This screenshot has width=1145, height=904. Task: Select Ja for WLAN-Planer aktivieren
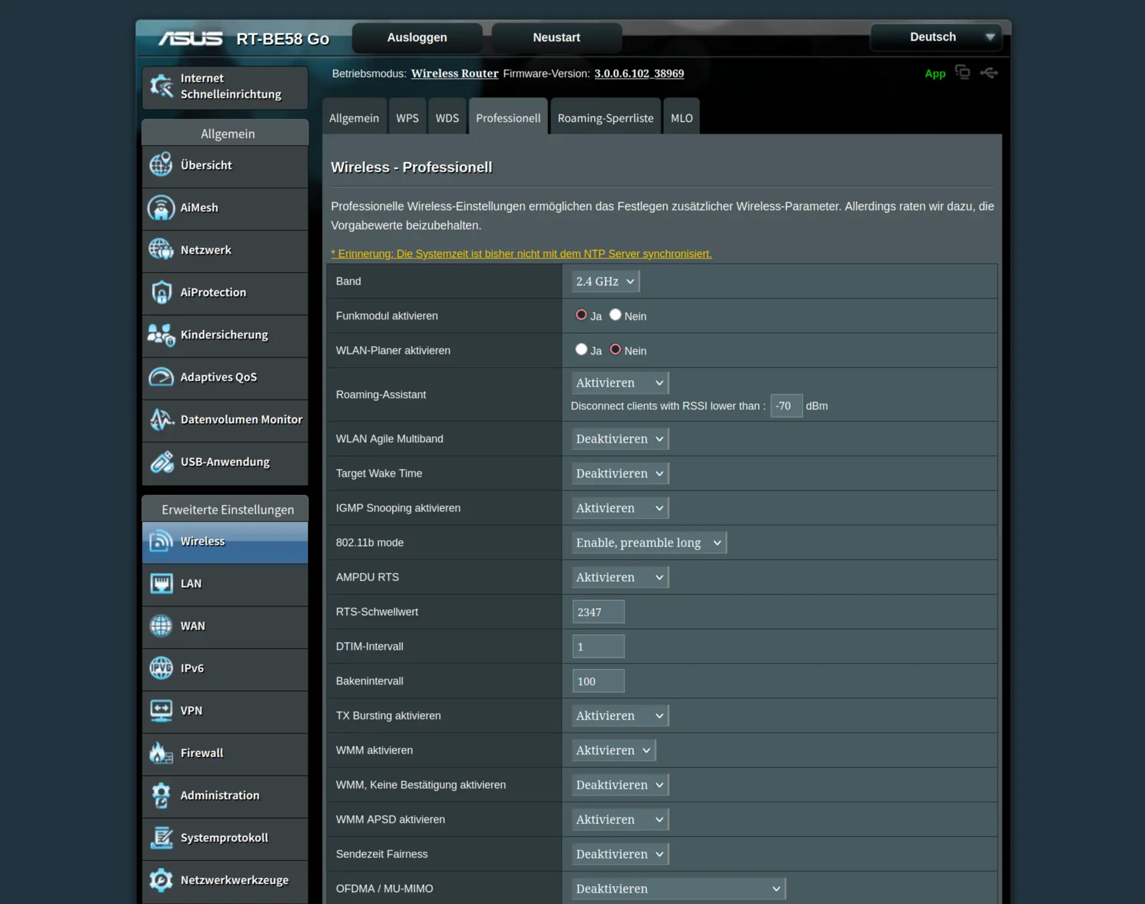581,350
